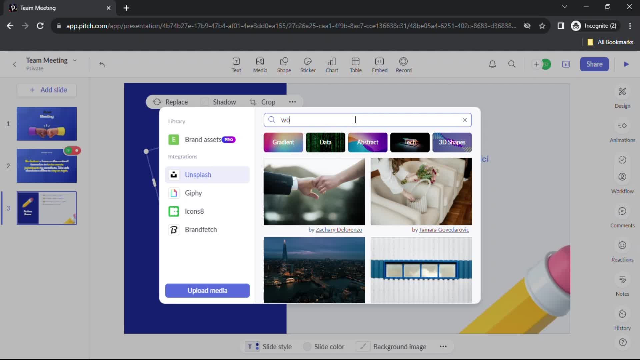This screenshot has width=640, height=360.
Task: Insert a Chart from toolbar
Action: 332,65
